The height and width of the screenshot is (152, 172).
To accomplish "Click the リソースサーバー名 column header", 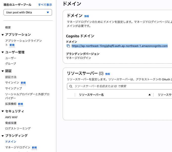I will (91, 95).
